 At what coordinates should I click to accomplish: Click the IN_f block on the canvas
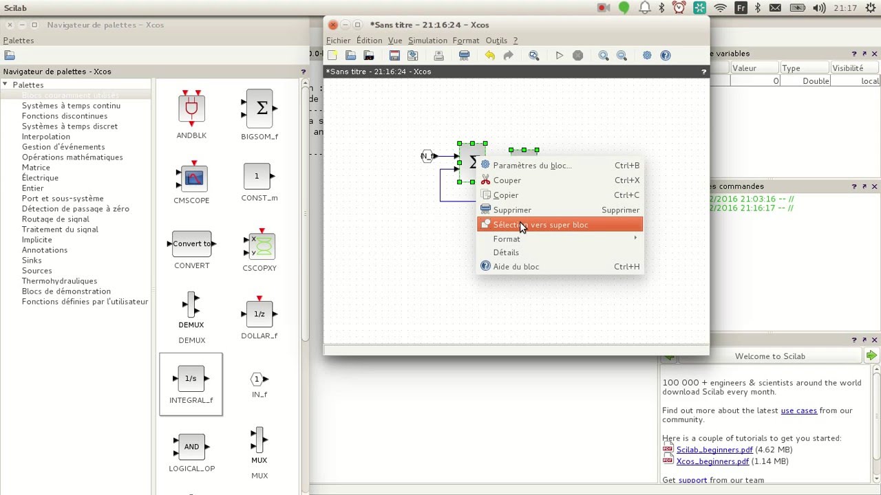click(x=427, y=156)
